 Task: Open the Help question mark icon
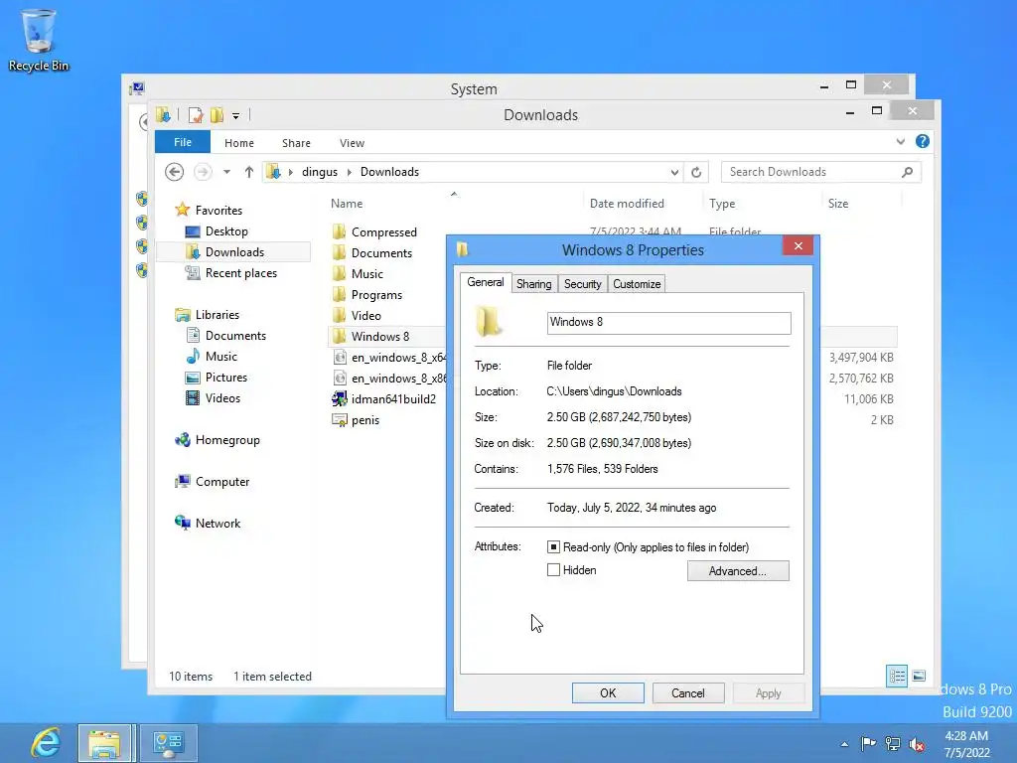923,141
